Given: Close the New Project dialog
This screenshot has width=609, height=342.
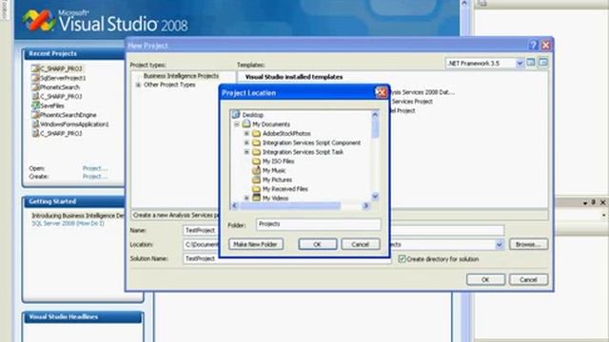Looking at the screenshot, I should pyautogui.click(x=545, y=46).
